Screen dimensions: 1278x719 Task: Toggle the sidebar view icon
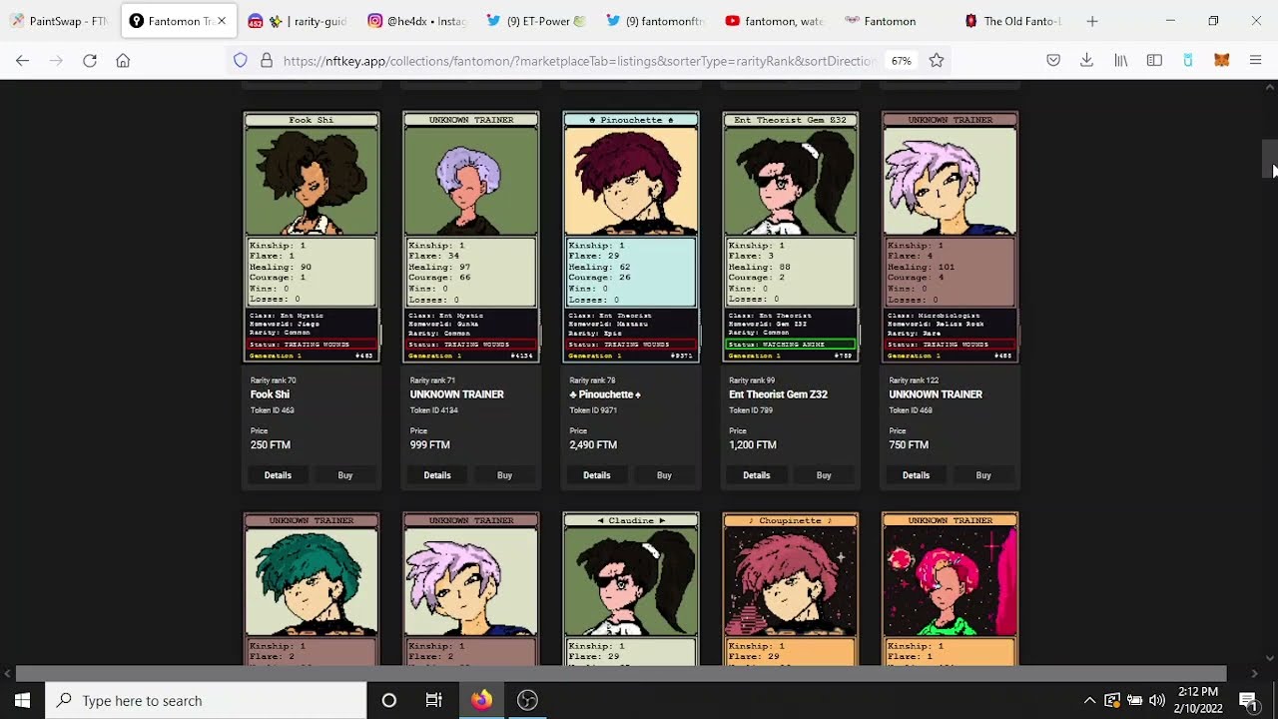pyautogui.click(x=1154, y=61)
